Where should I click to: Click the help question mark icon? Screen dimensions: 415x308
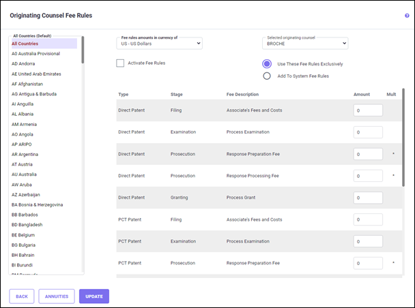(x=407, y=15)
